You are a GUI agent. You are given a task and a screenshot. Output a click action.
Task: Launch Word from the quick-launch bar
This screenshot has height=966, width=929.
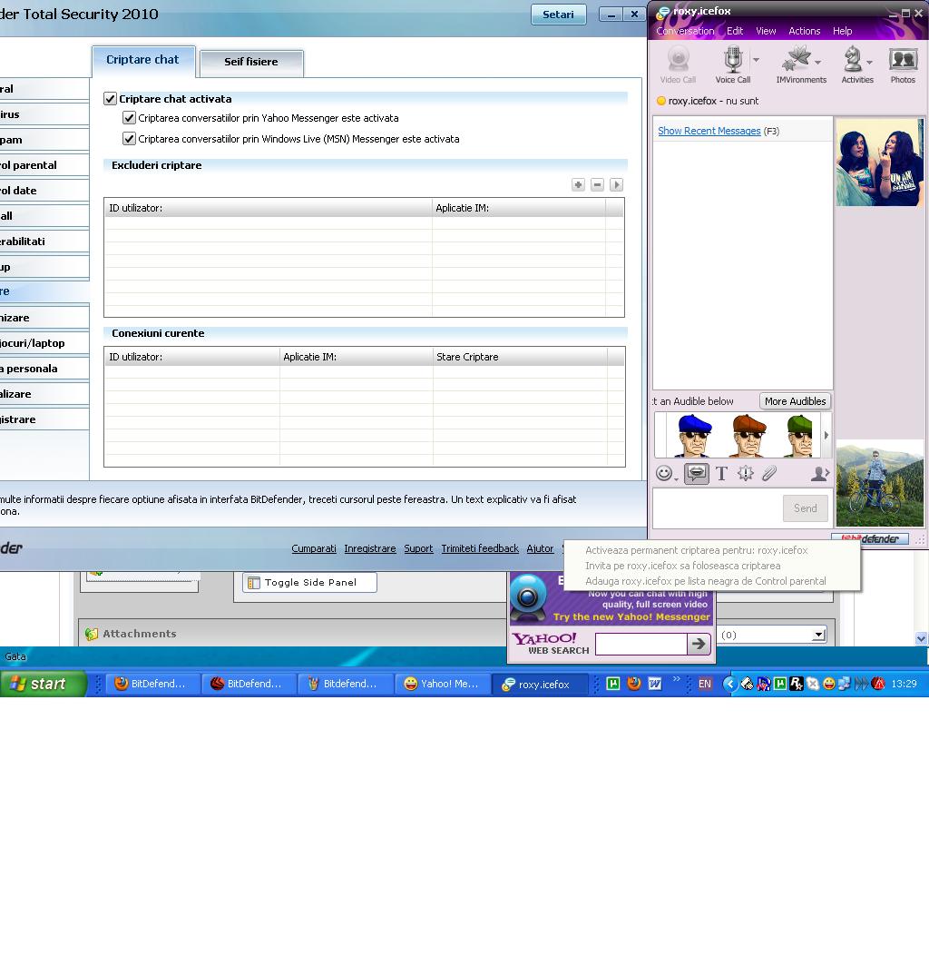click(654, 684)
